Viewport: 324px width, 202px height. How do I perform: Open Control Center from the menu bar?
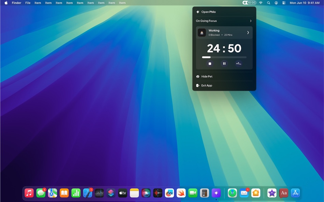pyautogui.click(x=283, y=3)
